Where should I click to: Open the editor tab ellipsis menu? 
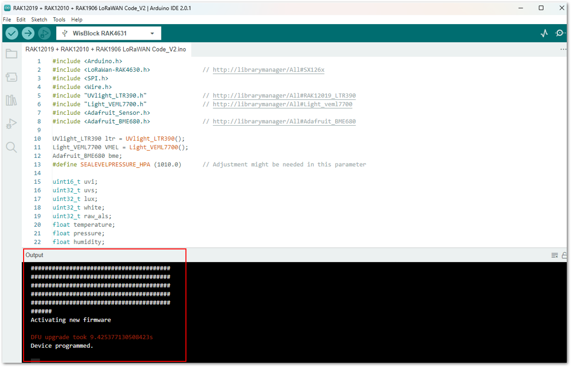tap(563, 49)
